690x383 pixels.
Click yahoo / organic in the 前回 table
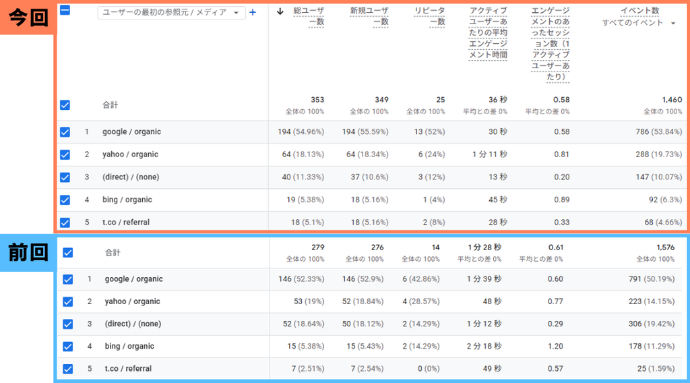coord(133,301)
